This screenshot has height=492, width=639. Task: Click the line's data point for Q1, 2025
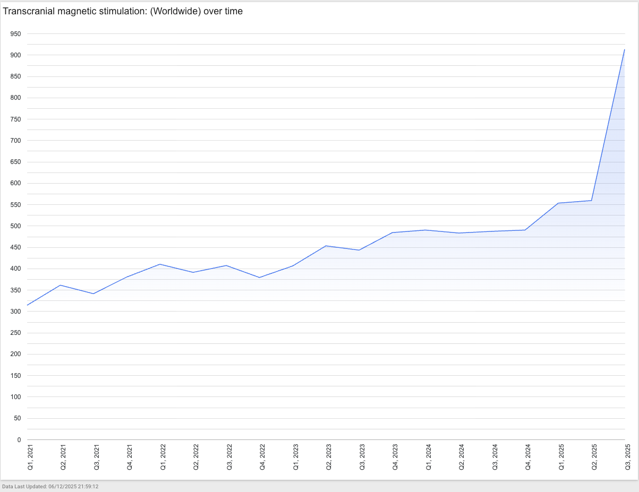(558, 203)
